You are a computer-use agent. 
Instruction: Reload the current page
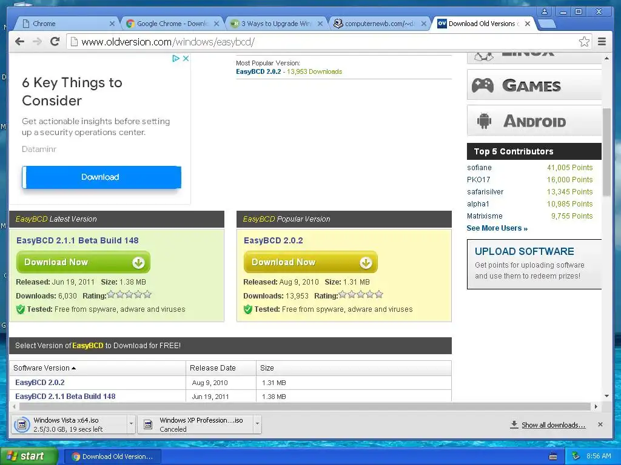(55, 42)
